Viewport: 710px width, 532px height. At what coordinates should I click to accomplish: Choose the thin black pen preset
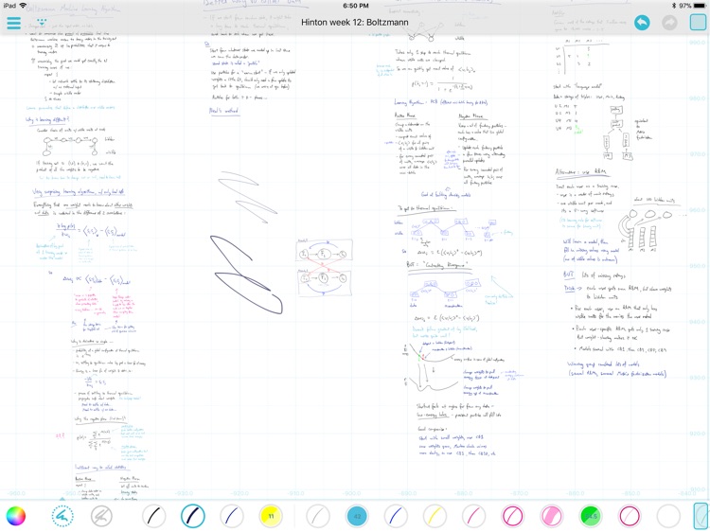[153, 516]
